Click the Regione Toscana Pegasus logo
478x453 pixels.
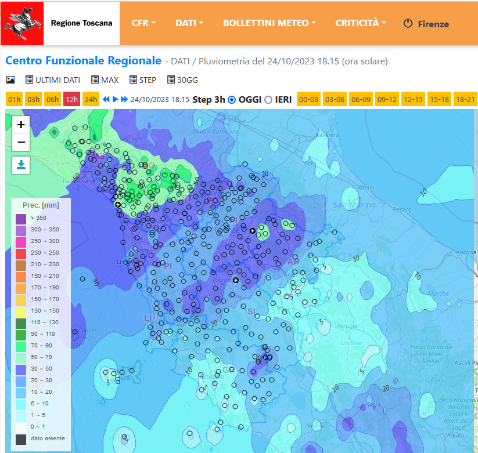pyautogui.click(x=22, y=23)
